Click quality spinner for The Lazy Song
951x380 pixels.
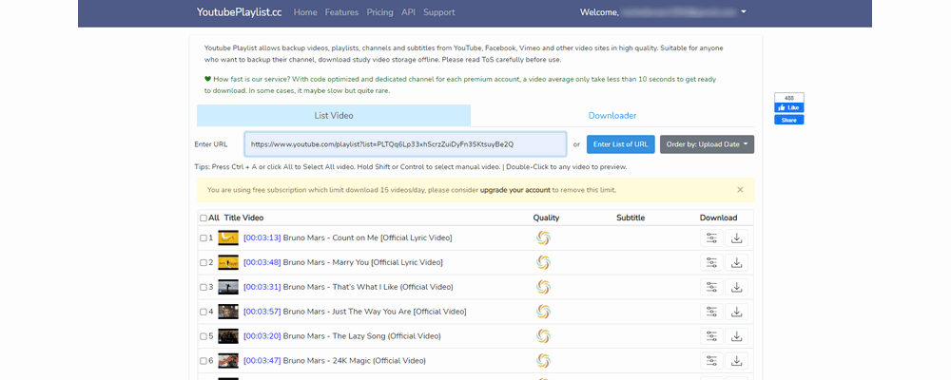[543, 336]
